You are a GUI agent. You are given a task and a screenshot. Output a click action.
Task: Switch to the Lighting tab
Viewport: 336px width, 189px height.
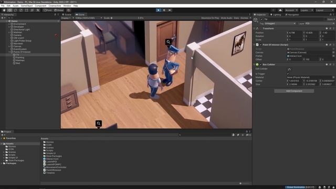pos(275,15)
